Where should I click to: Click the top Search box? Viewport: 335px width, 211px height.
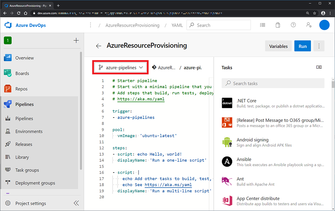coord(218,25)
